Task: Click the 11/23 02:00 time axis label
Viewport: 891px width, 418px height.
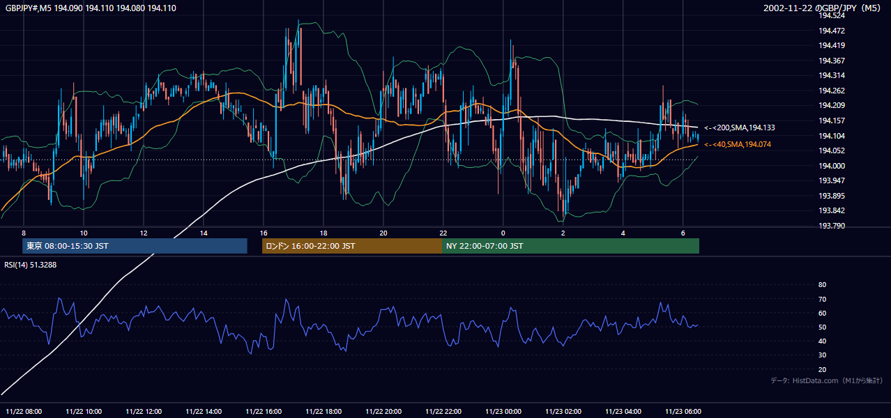Action: pos(563,412)
